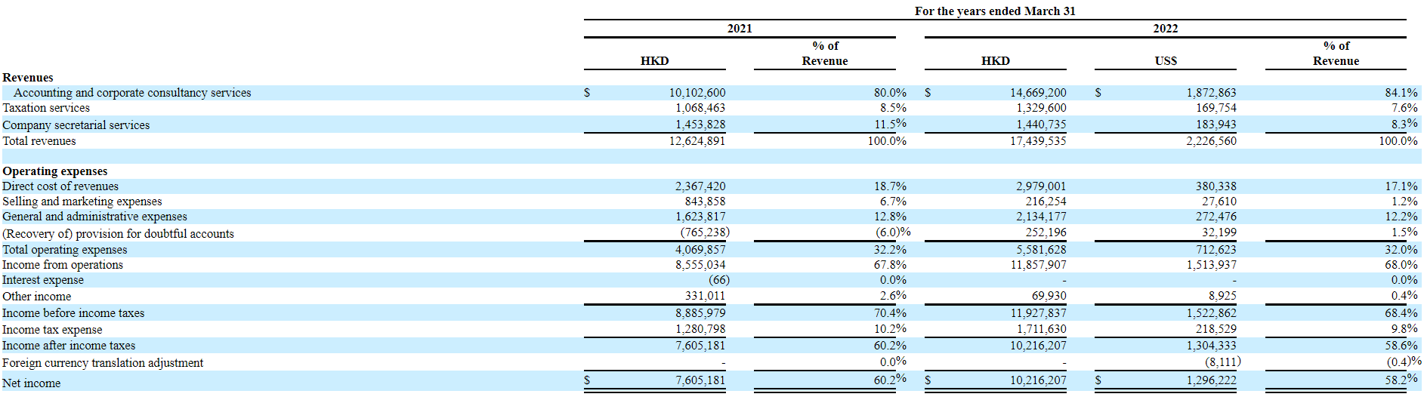1424x400 pixels.
Task: Click the "Income tax expense" row label
Action: (52, 330)
